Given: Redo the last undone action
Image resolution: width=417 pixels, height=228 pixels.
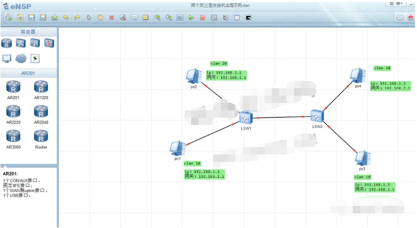Looking at the screenshot, I should point(77,18).
